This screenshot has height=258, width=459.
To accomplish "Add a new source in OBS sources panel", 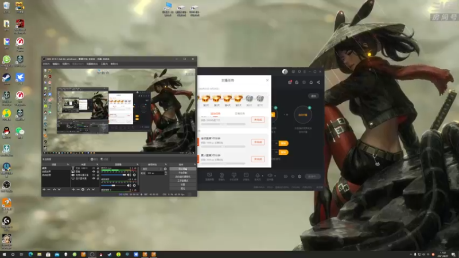I will pos(73,190).
